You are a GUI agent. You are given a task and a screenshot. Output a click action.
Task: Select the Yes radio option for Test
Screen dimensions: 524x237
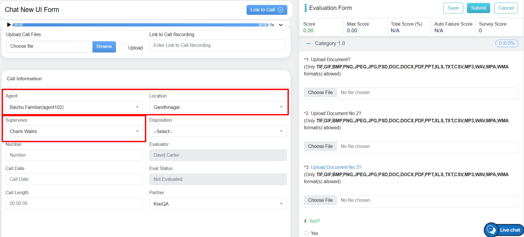click(306, 233)
